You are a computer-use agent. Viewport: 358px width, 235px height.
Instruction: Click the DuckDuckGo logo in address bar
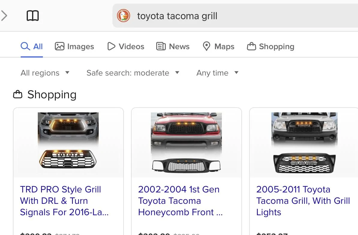tap(124, 16)
